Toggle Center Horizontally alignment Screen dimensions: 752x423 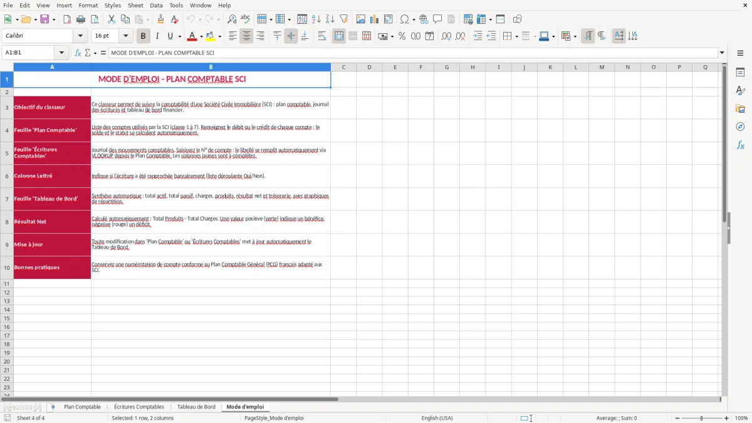point(246,36)
